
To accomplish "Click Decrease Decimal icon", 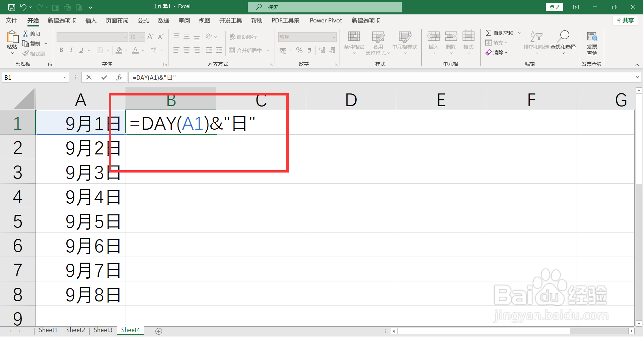I will click(x=332, y=50).
